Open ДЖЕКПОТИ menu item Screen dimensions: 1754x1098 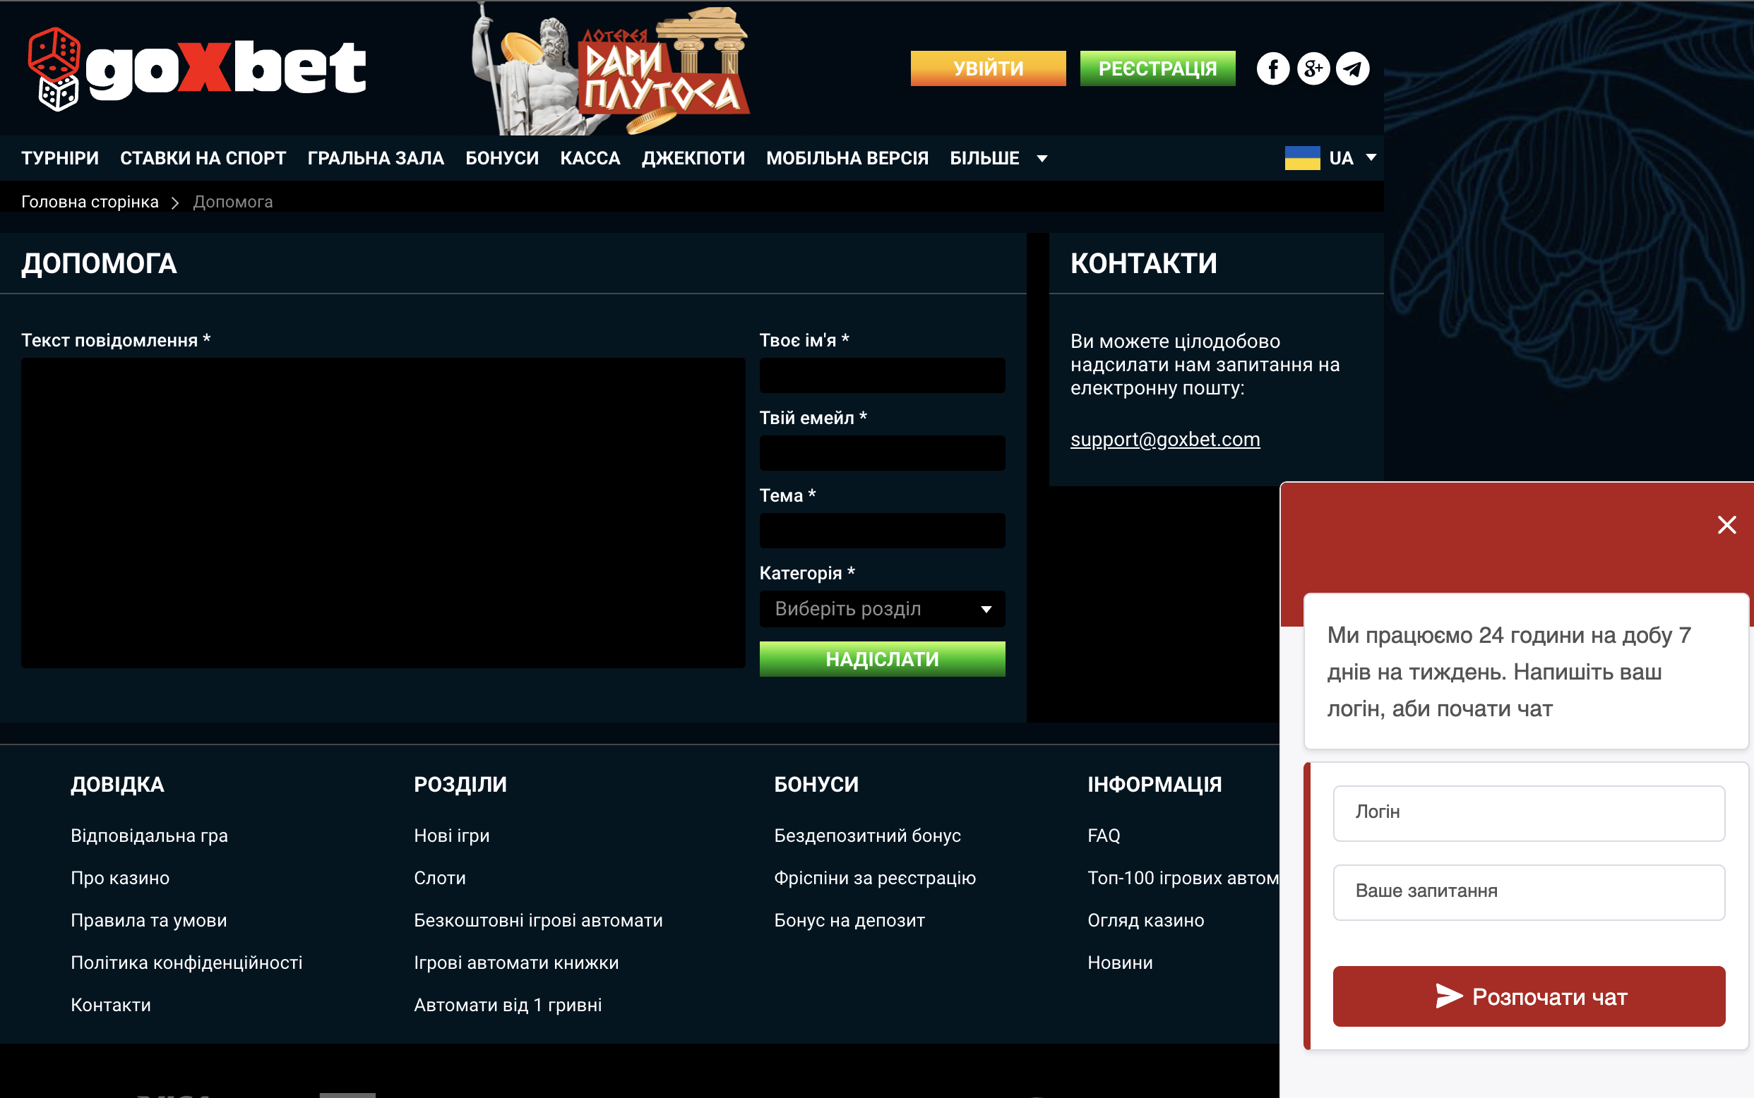[693, 158]
